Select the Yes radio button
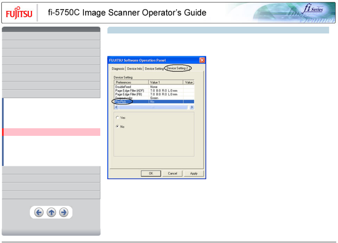This screenshot has height=243, width=338. click(117, 118)
